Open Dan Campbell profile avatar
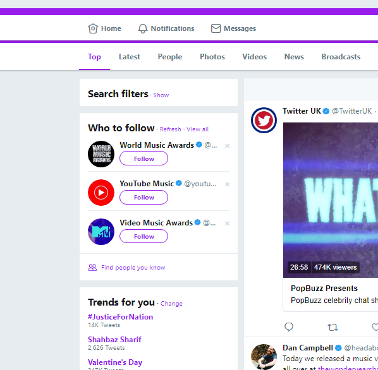The width and height of the screenshot is (378, 370). click(264, 357)
